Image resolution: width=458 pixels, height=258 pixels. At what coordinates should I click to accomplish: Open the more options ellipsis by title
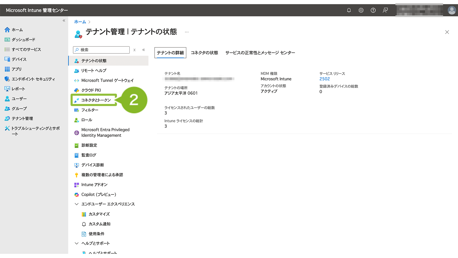pyautogui.click(x=187, y=32)
